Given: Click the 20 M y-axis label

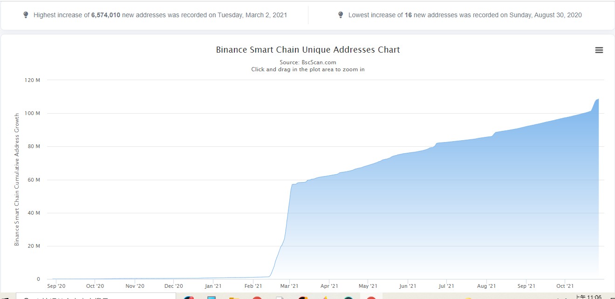Looking at the screenshot, I should [x=34, y=246].
